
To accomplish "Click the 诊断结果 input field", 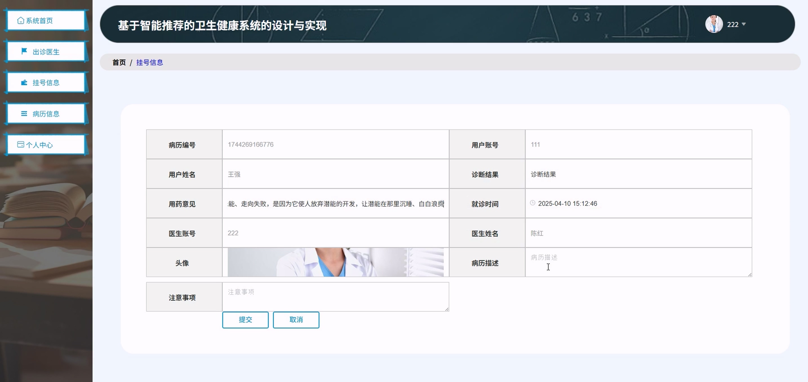I will point(638,174).
